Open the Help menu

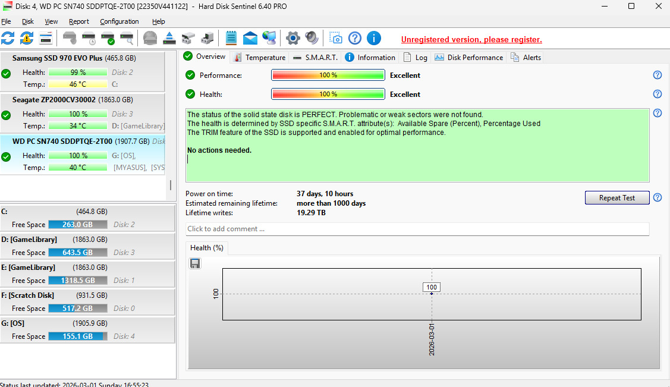click(x=158, y=21)
